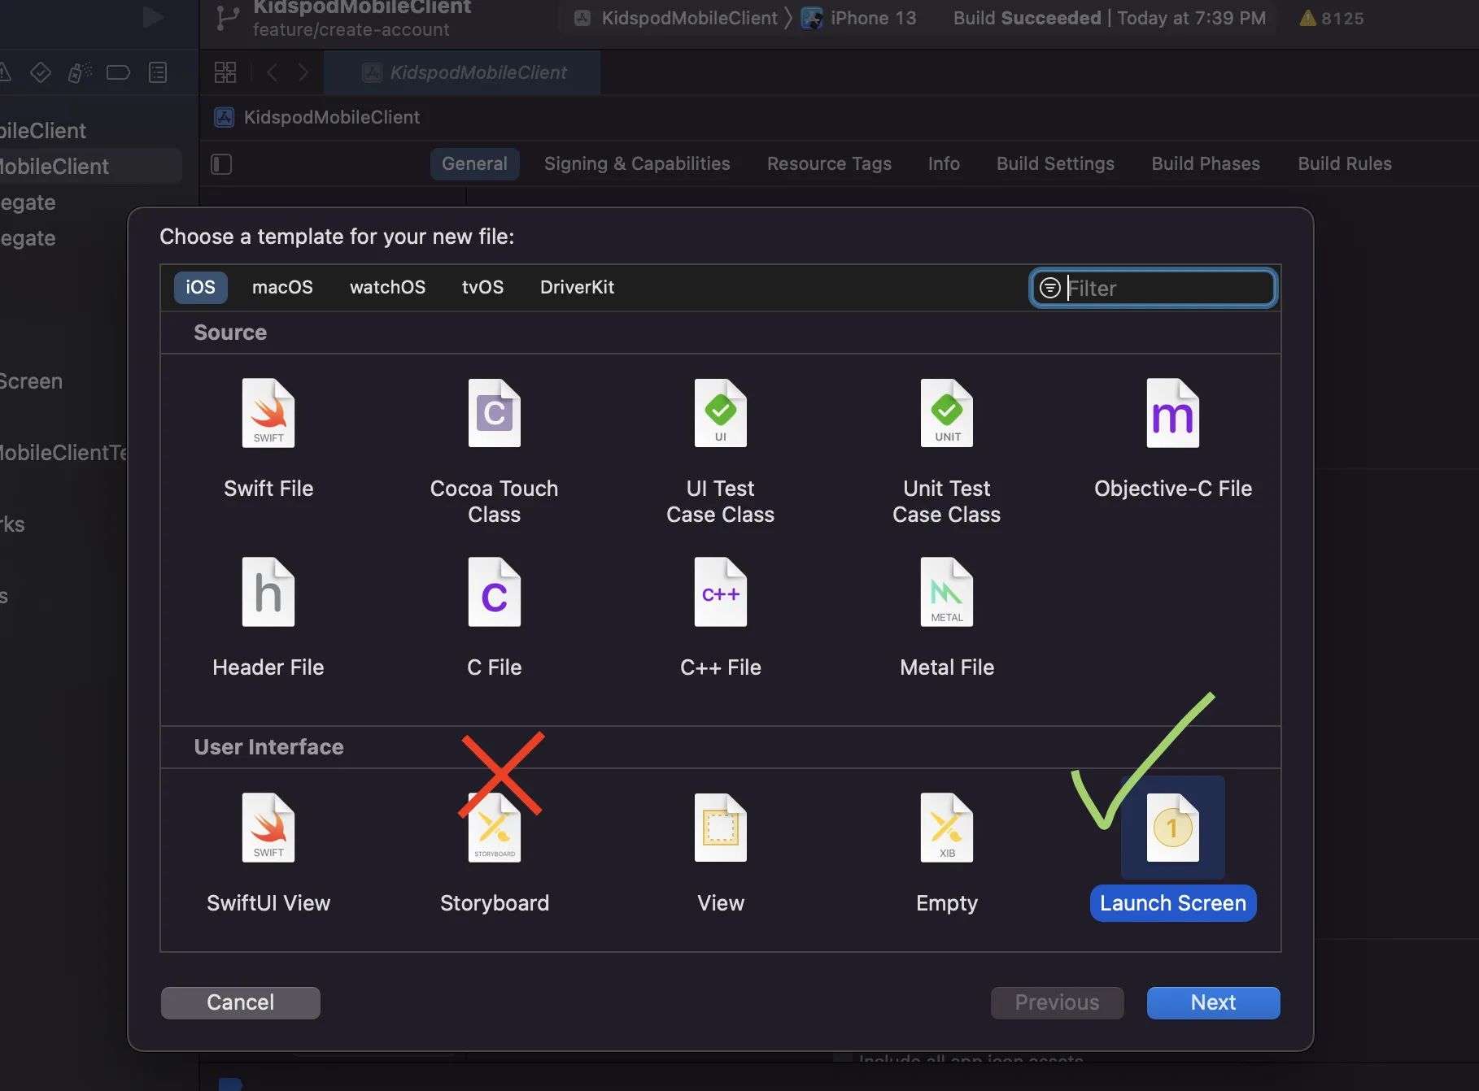
Task: Open the General project settings tab
Action: (x=474, y=163)
